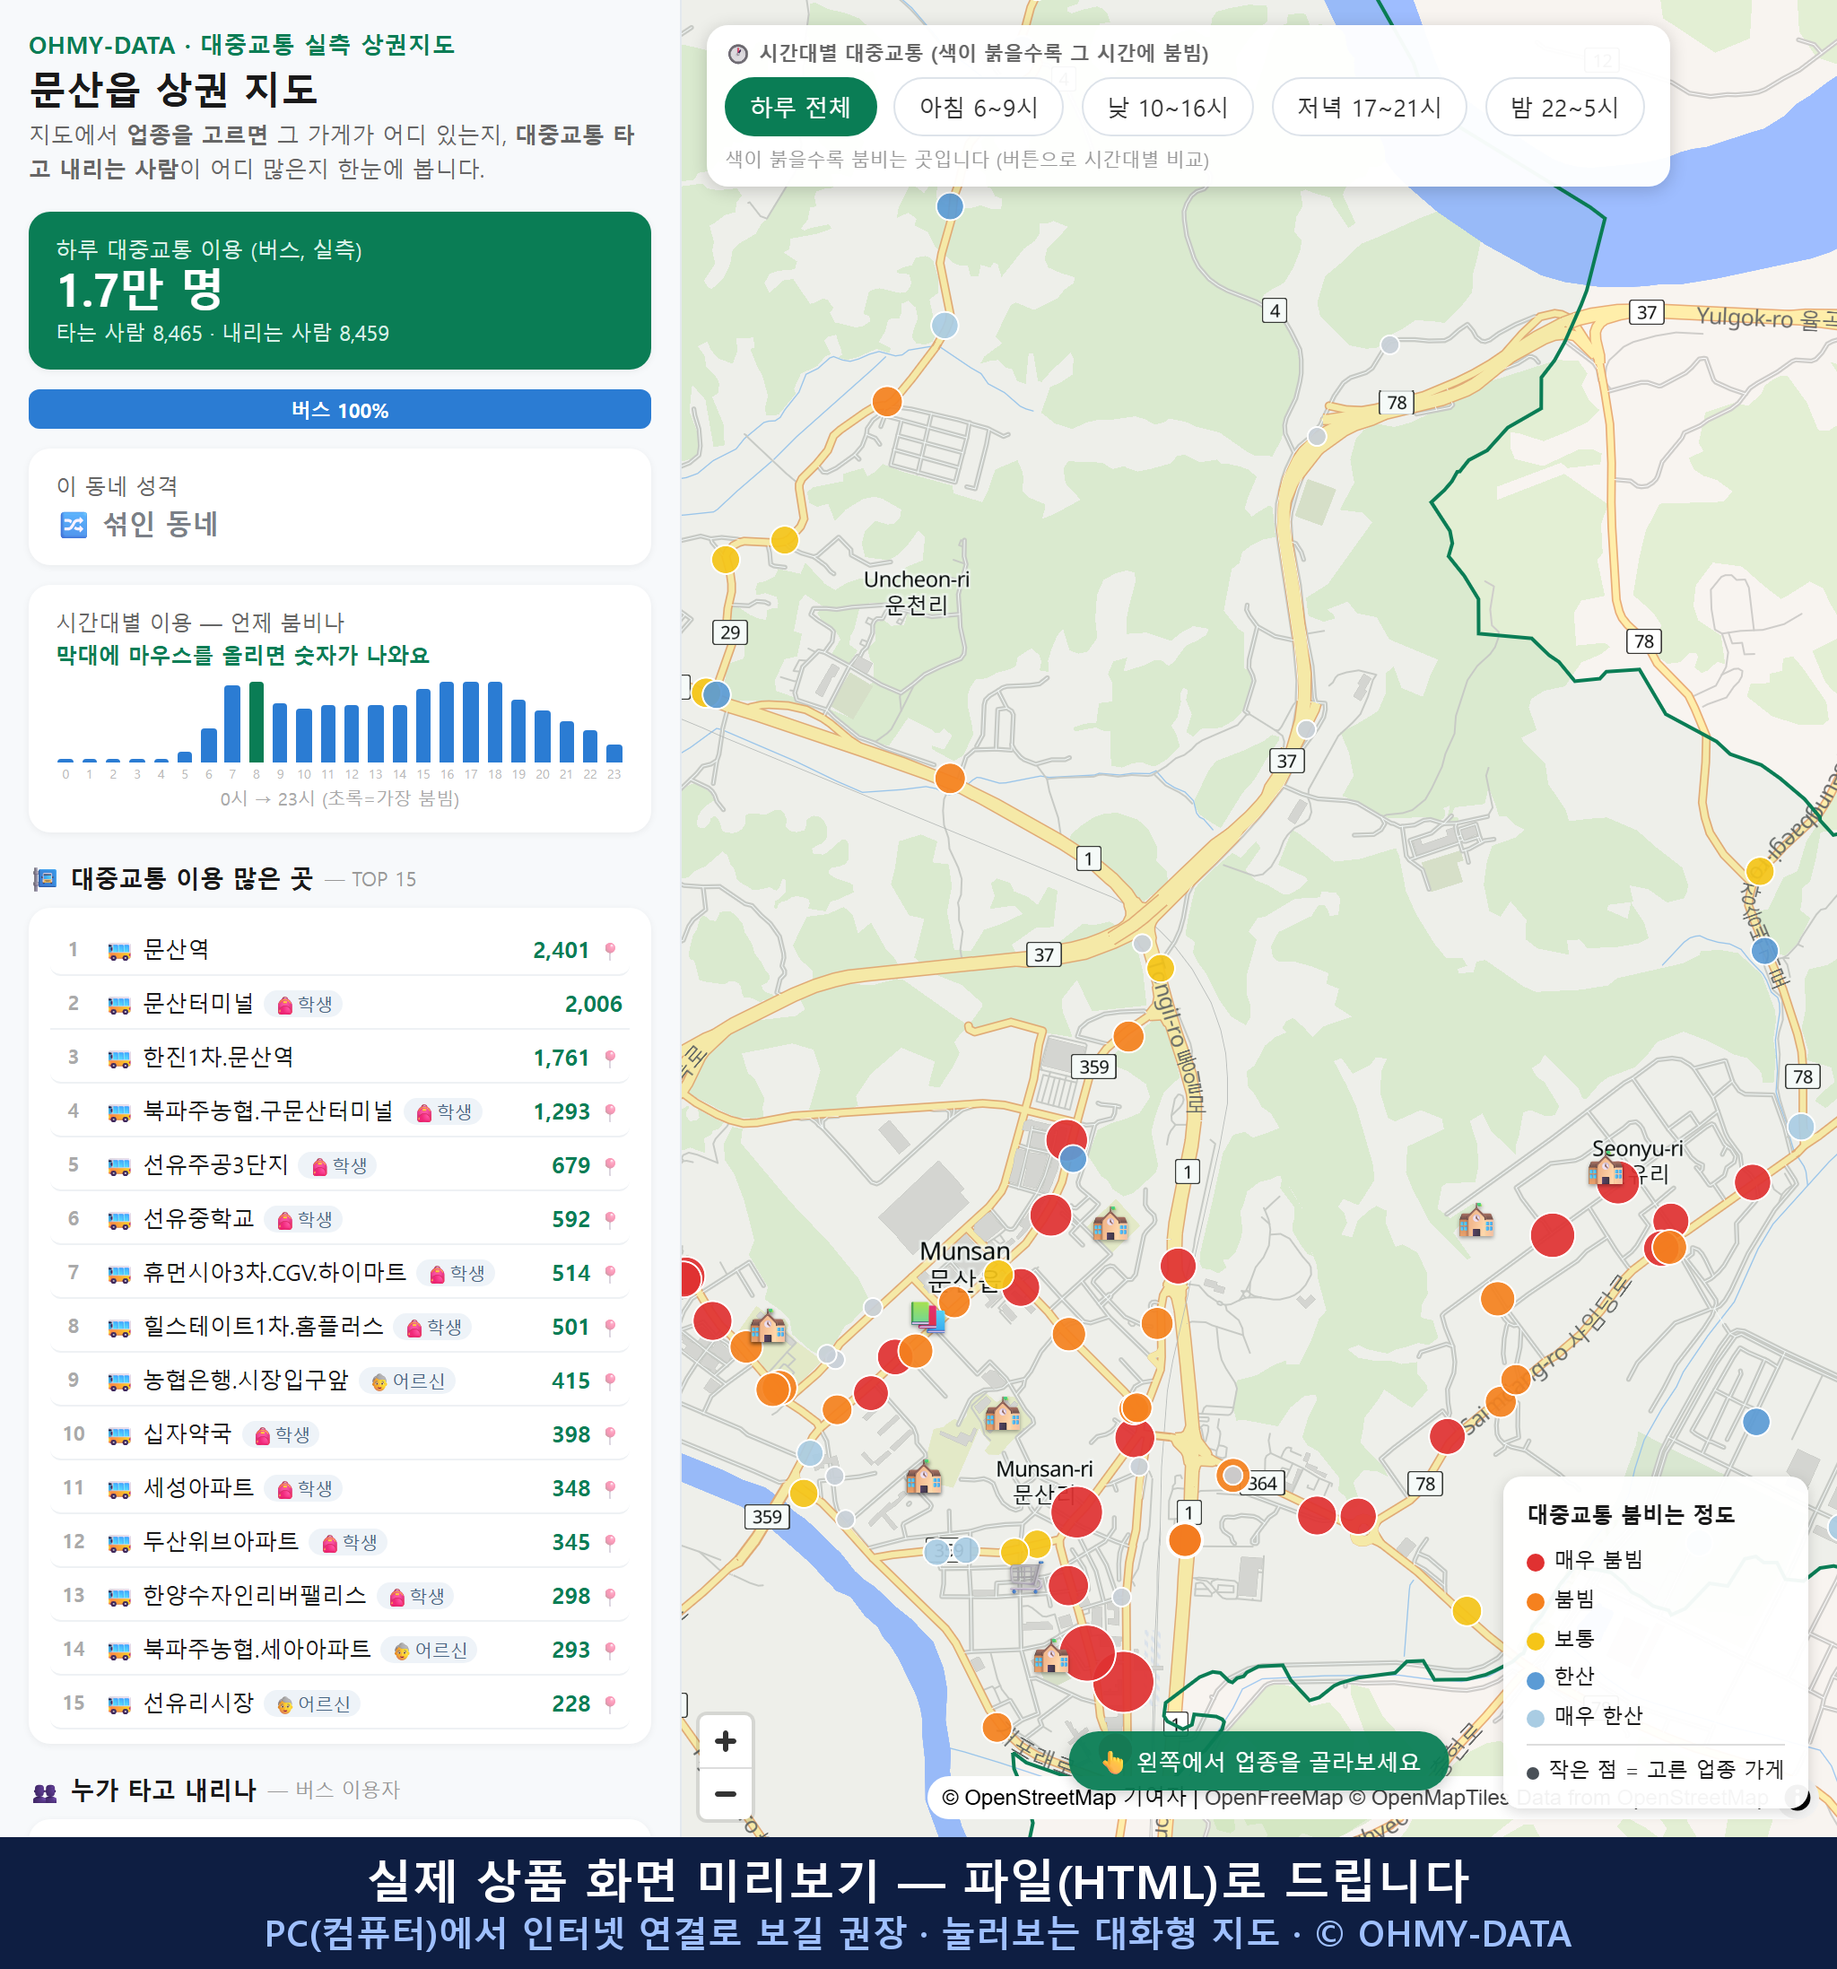The height and width of the screenshot is (1969, 1837).
Task: Click the map pin icon for 선유중학교
Action: 610,1220
